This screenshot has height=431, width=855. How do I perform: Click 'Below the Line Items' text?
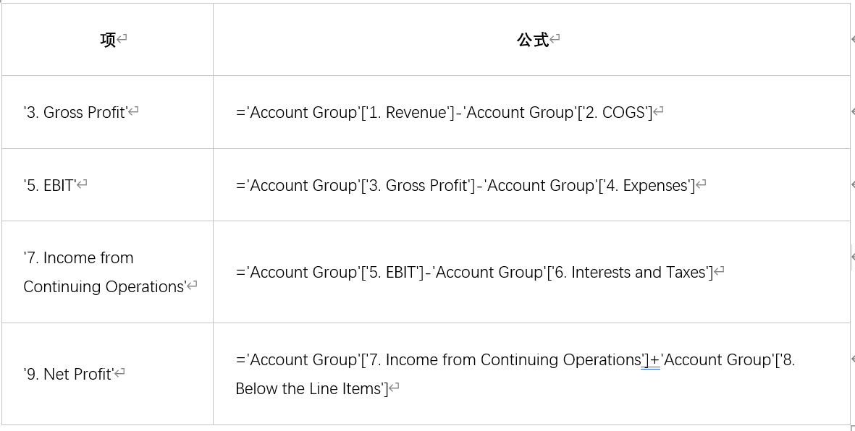click(x=308, y=389)
